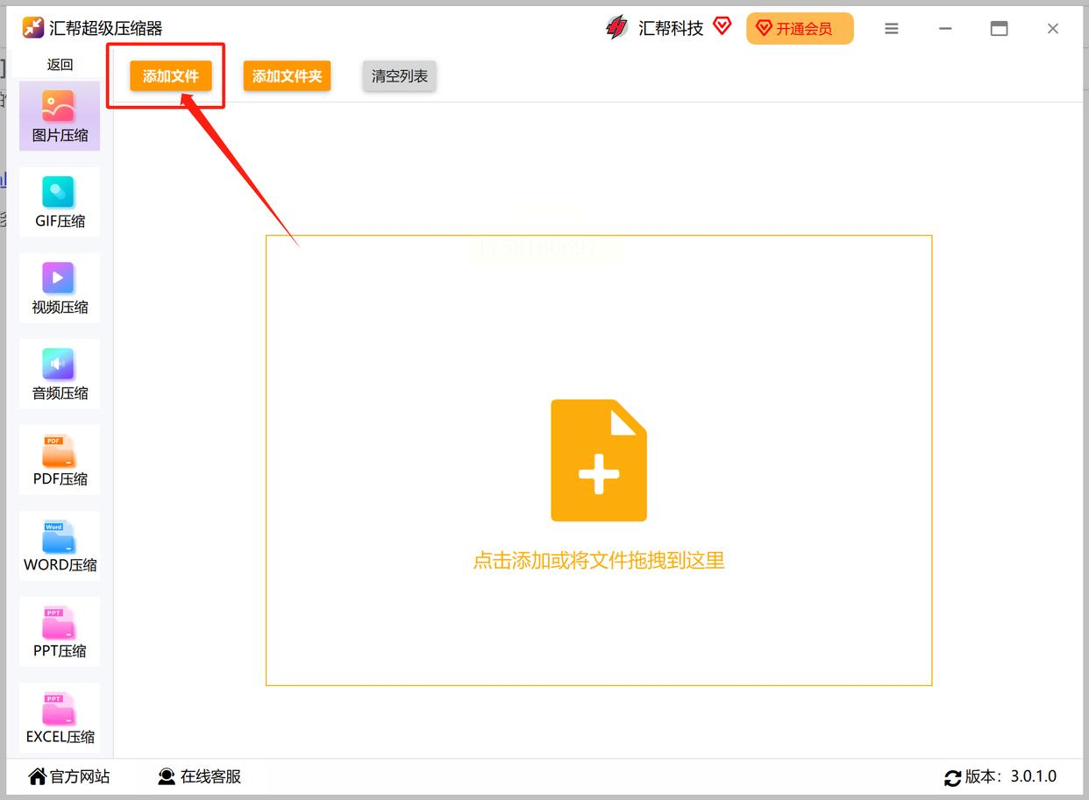1089x800 pixels.
Task: Click the 汇帮科技 brand logo
Action: 617,28
